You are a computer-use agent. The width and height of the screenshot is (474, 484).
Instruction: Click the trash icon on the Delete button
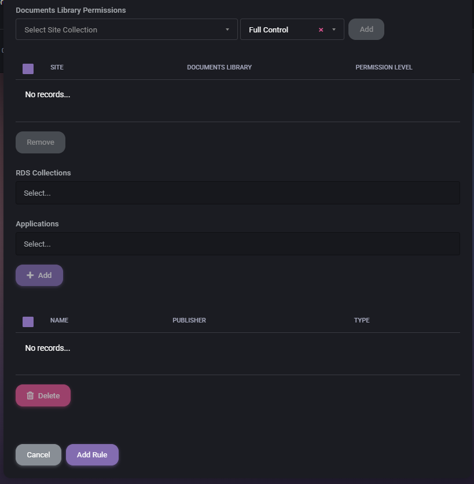(30, 396)
